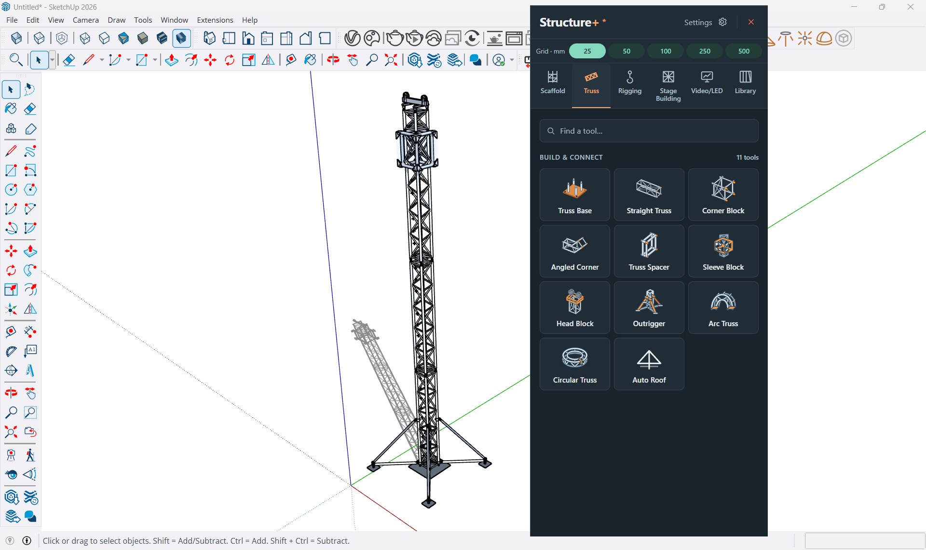The image size is (926, 550).
Task: Select the Circular Truss tool
Action: tap(574, 364)
